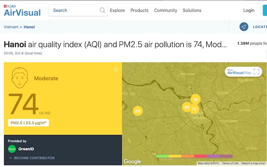Go to Vietnam breadcrumb link
The image size is (267, 167).
click(x=11, y=27)
